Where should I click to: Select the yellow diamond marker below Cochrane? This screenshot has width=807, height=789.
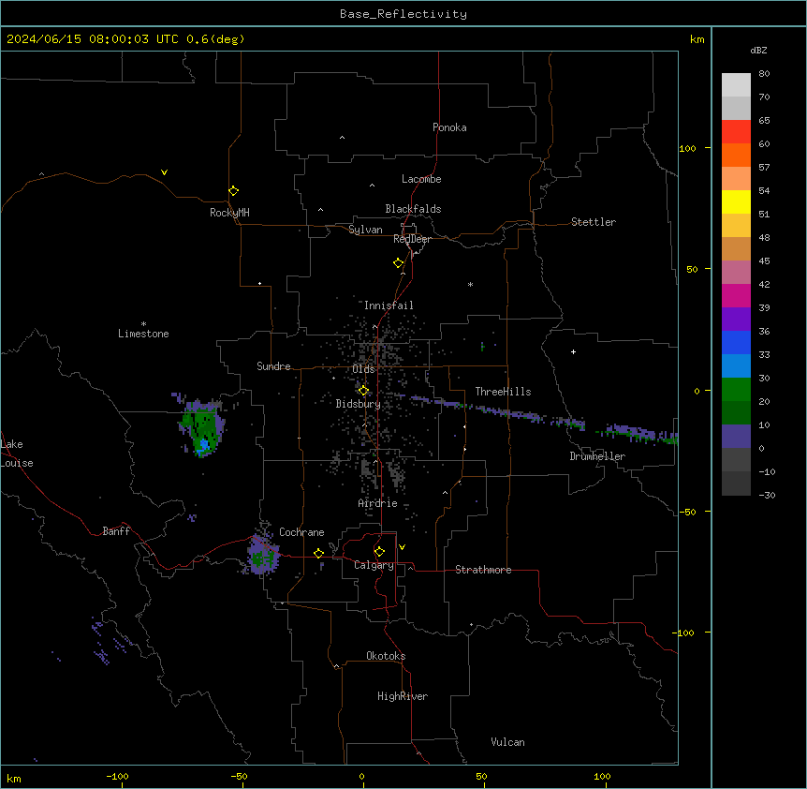pyautogui.click(x=318, y=553)
